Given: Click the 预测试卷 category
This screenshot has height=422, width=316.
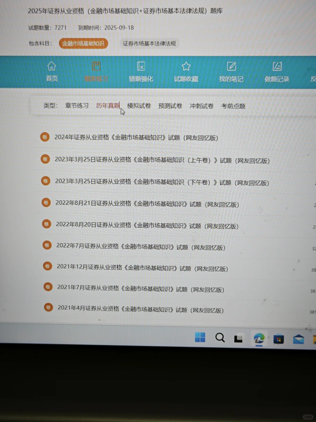Looking at the screenshot, I should pyautogui.click(x=170, y=106).
